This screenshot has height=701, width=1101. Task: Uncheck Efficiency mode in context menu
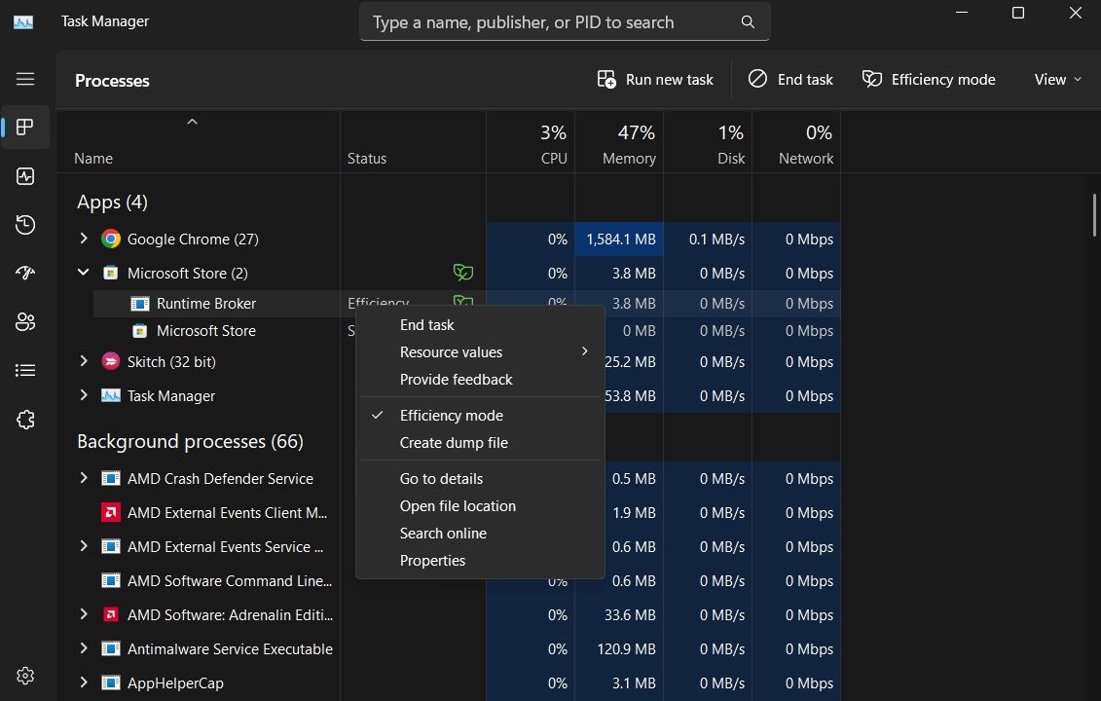[451, 416]
